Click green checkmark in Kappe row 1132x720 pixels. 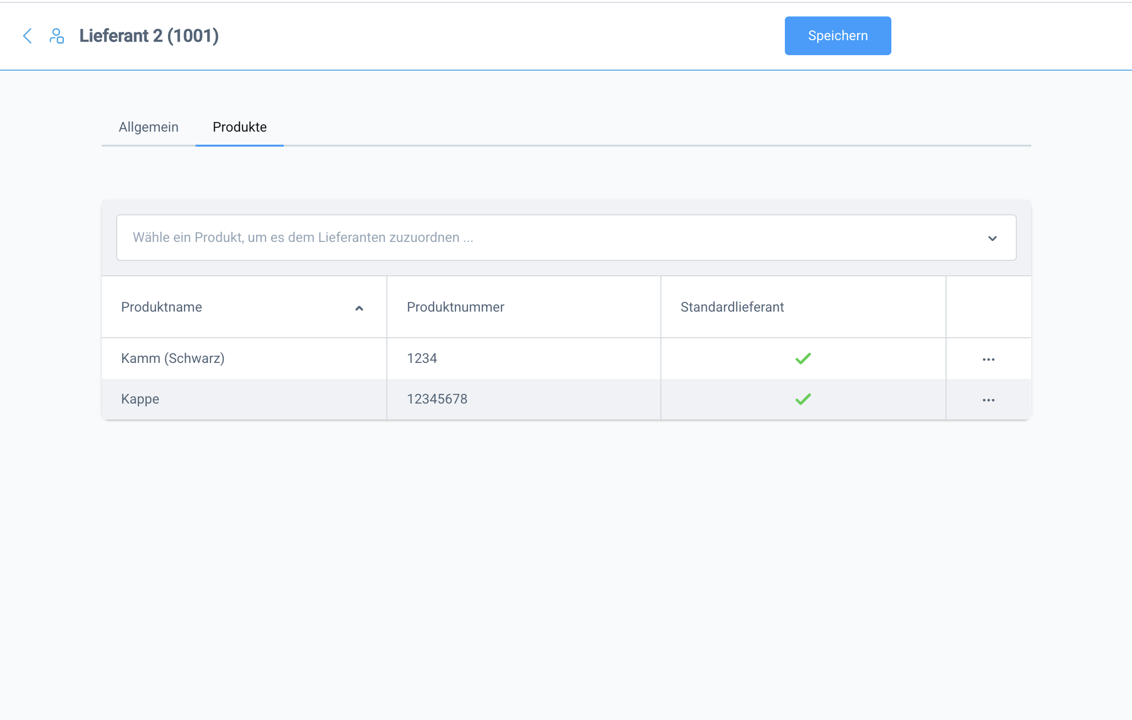[803, 399]
